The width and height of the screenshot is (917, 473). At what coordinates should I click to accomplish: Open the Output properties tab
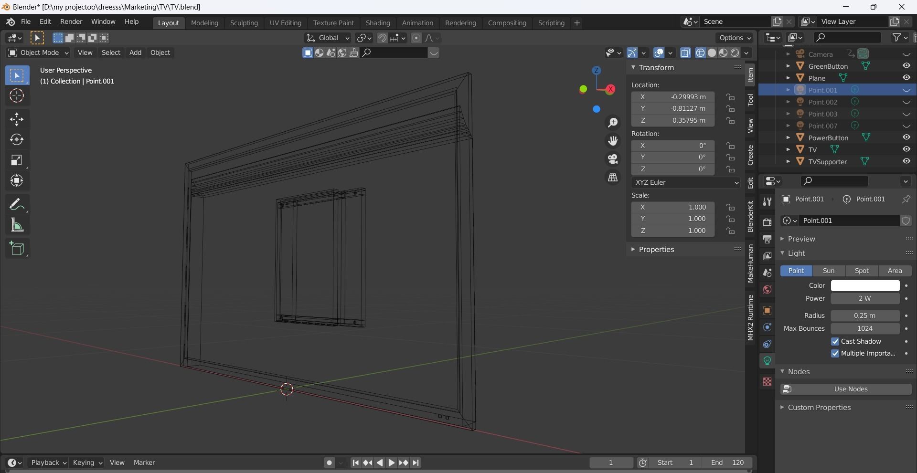(767, 239)
